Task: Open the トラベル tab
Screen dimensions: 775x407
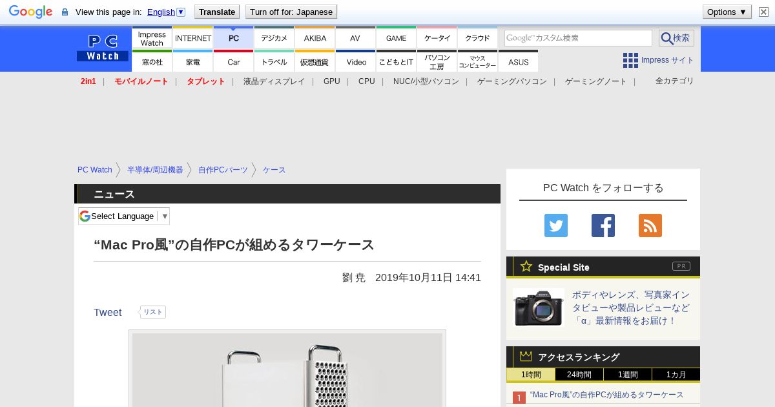Action: 274,61
